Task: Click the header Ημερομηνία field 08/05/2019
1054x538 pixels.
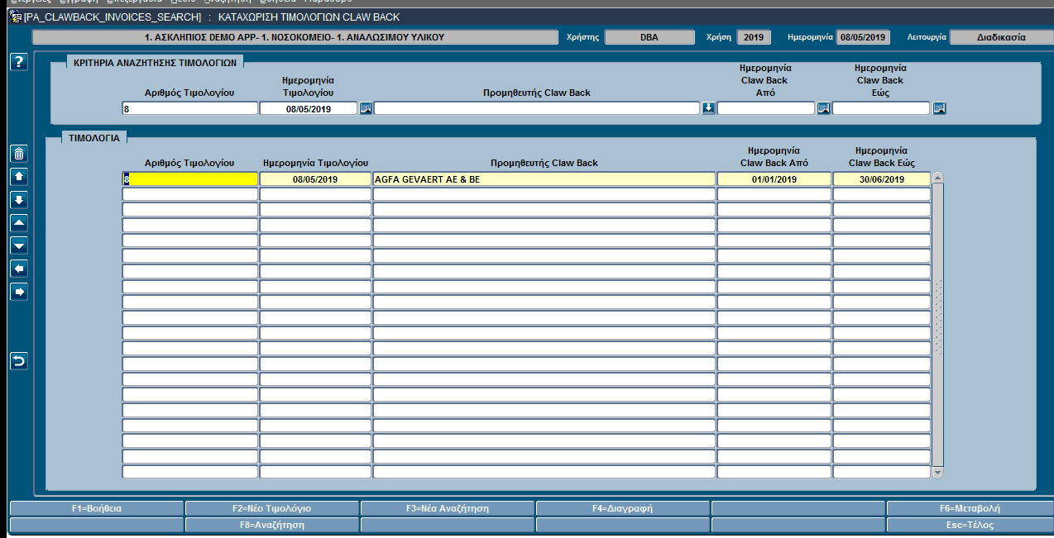Action: click(x=863, y=37)
